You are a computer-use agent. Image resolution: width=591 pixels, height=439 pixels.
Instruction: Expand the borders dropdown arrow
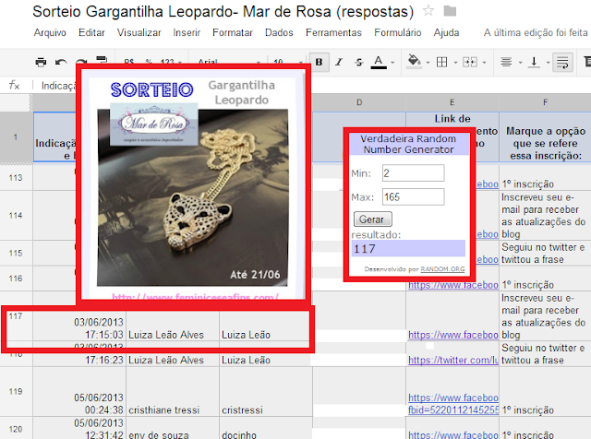coord(455,63)
